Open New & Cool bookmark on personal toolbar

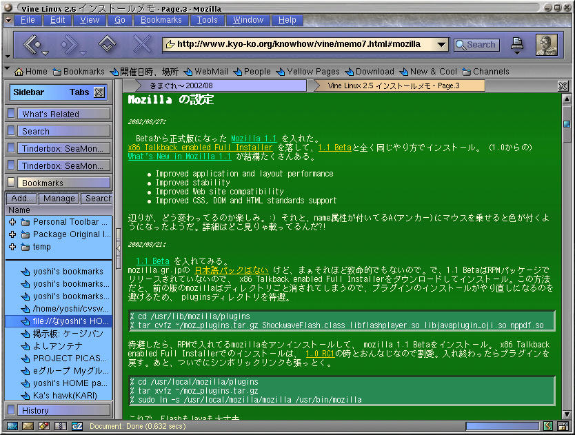point(428,72)
